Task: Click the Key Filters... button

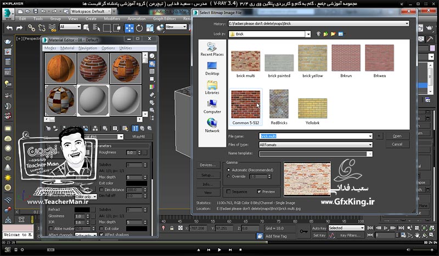Action: pos(350,236)
